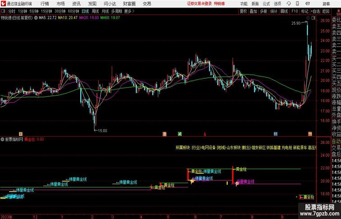Open the 版面 menu

point(255,4)
